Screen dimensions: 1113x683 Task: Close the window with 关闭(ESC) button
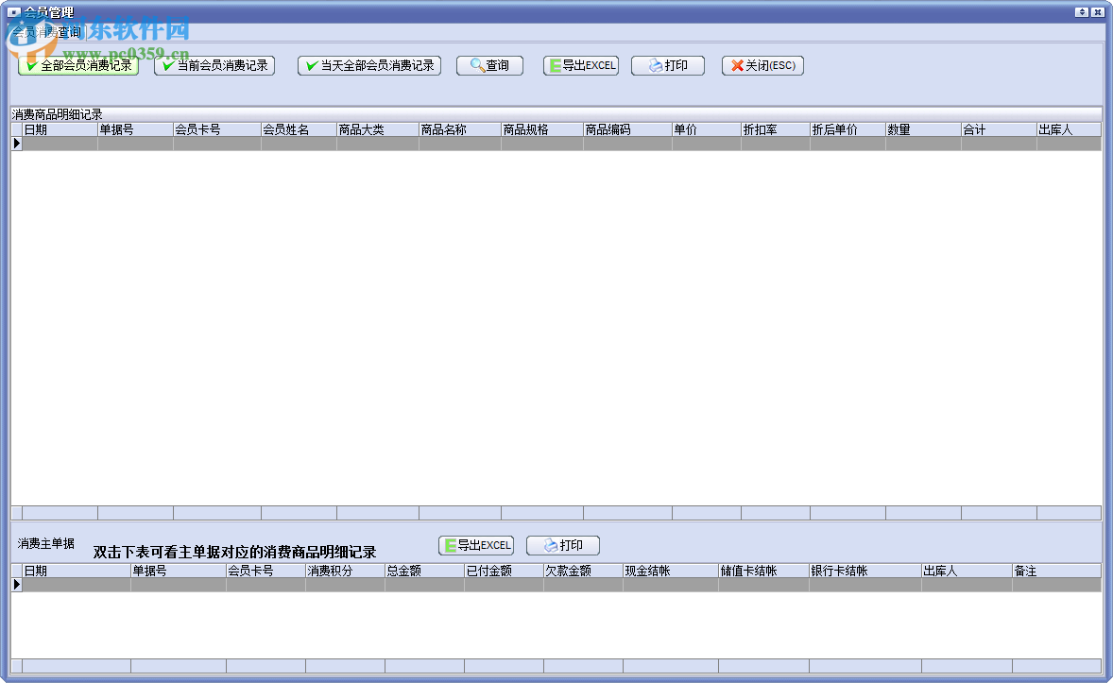(x=762, y=65)
